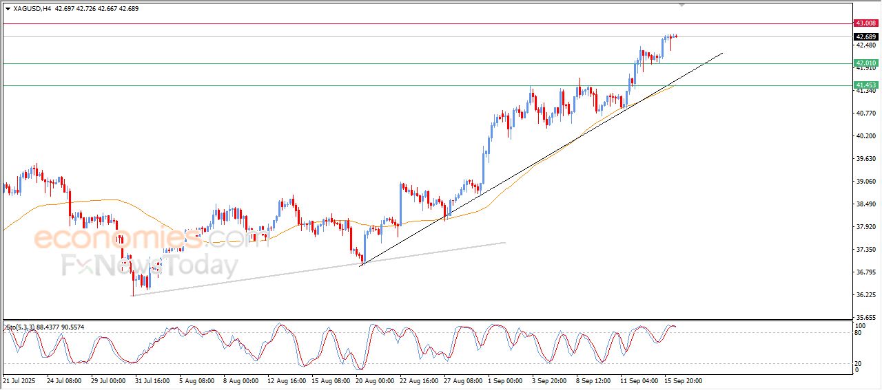Click the dropdown triangle beside XAGUSD,H4
This screenshot has height=390, width=882.
[8, 9]
